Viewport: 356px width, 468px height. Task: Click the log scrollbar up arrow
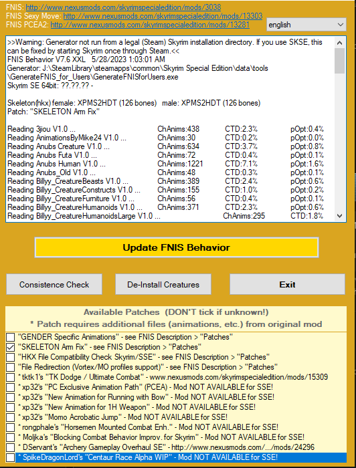point(339,43)
